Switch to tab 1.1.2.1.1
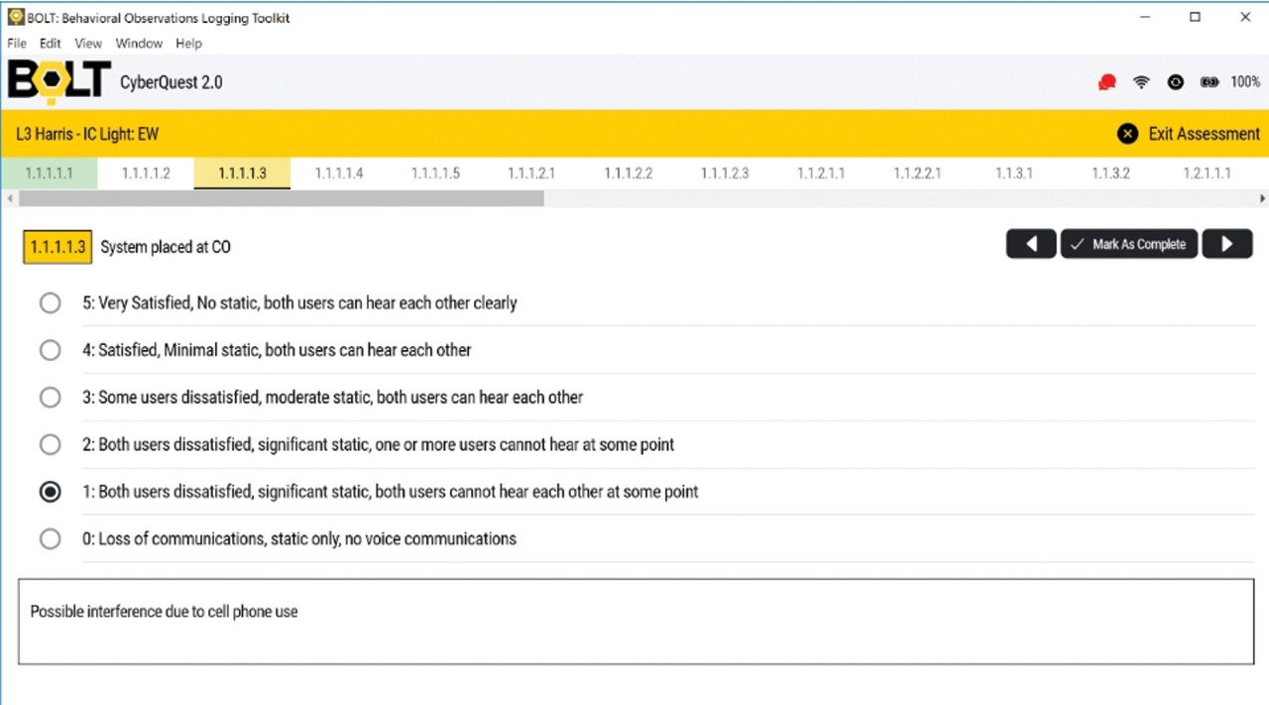This screenshot has width=1269, height=705. click(x=821, y=174)
